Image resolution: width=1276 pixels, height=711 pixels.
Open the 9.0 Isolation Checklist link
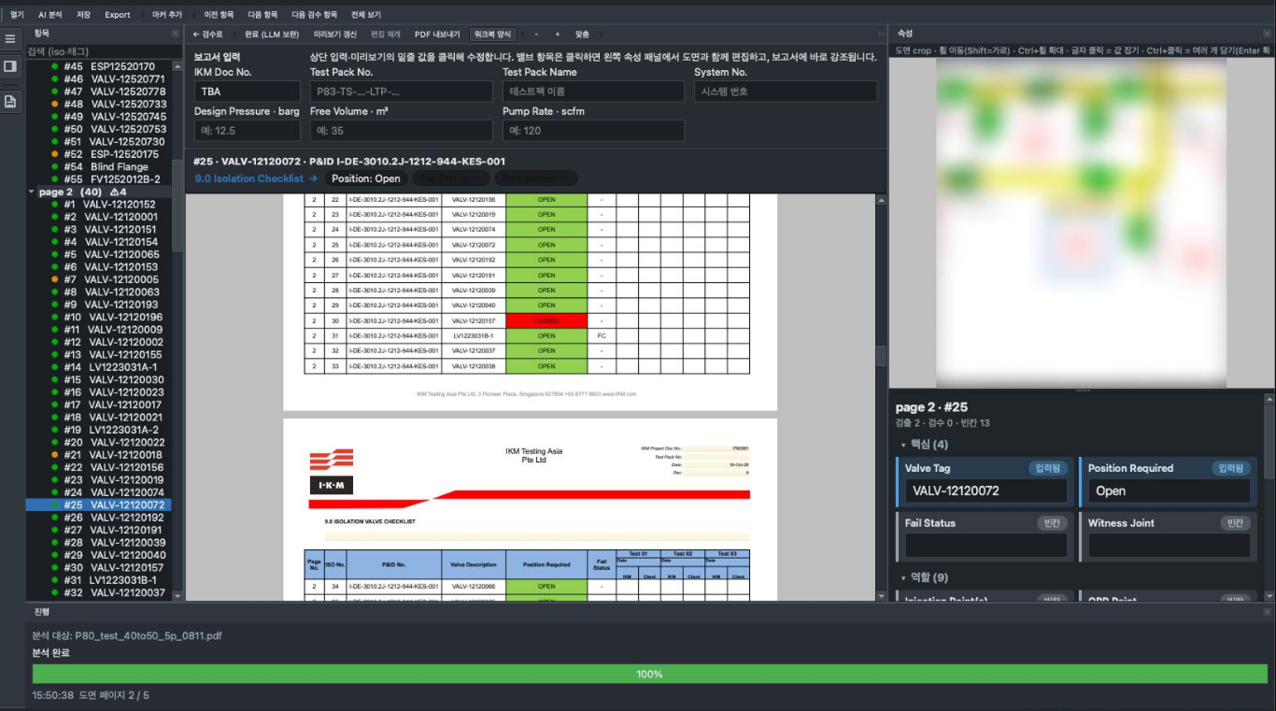tap(256, 178)
